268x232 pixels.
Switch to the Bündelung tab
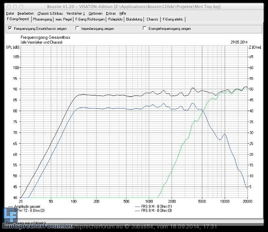click(134, 20)
